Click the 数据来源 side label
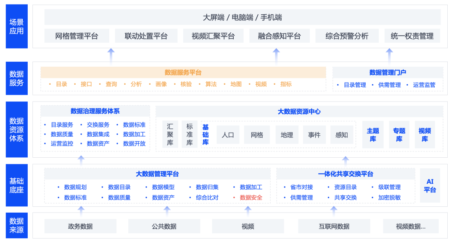Image resolution: width=454 pixels, height=242 pixels. point(17,225)
